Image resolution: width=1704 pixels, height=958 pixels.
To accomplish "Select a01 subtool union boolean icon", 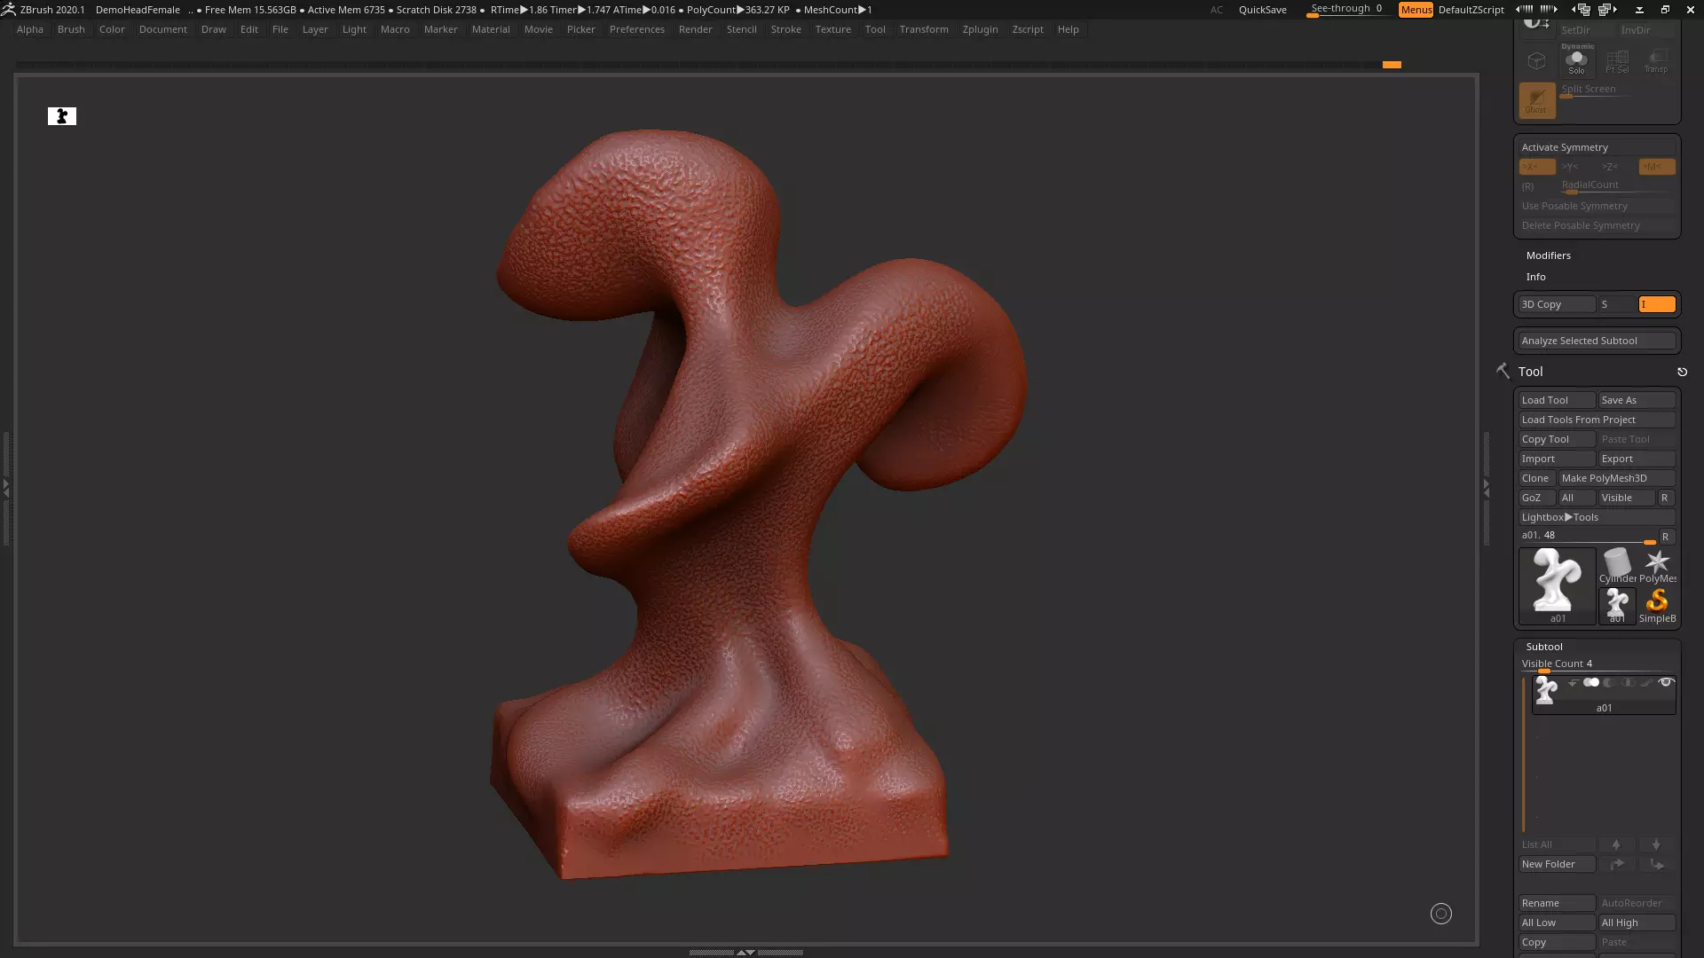I will [1591, 682].
